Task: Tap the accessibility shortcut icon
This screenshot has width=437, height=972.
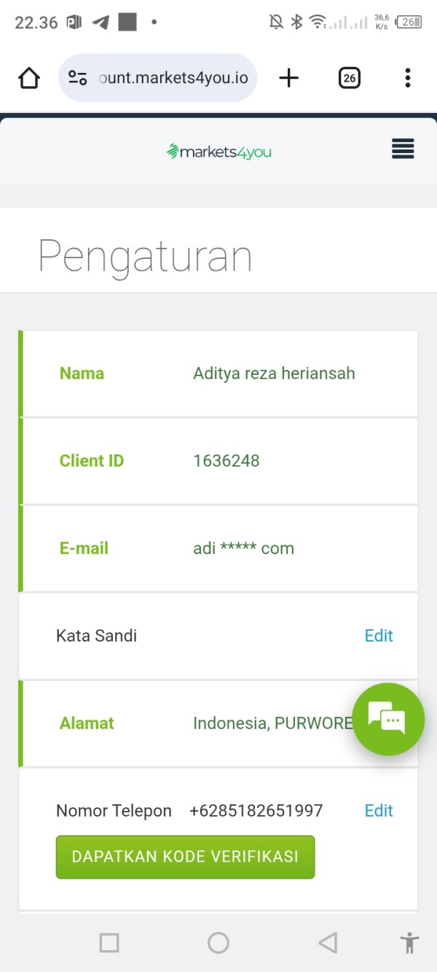Action: click(410, 943)
